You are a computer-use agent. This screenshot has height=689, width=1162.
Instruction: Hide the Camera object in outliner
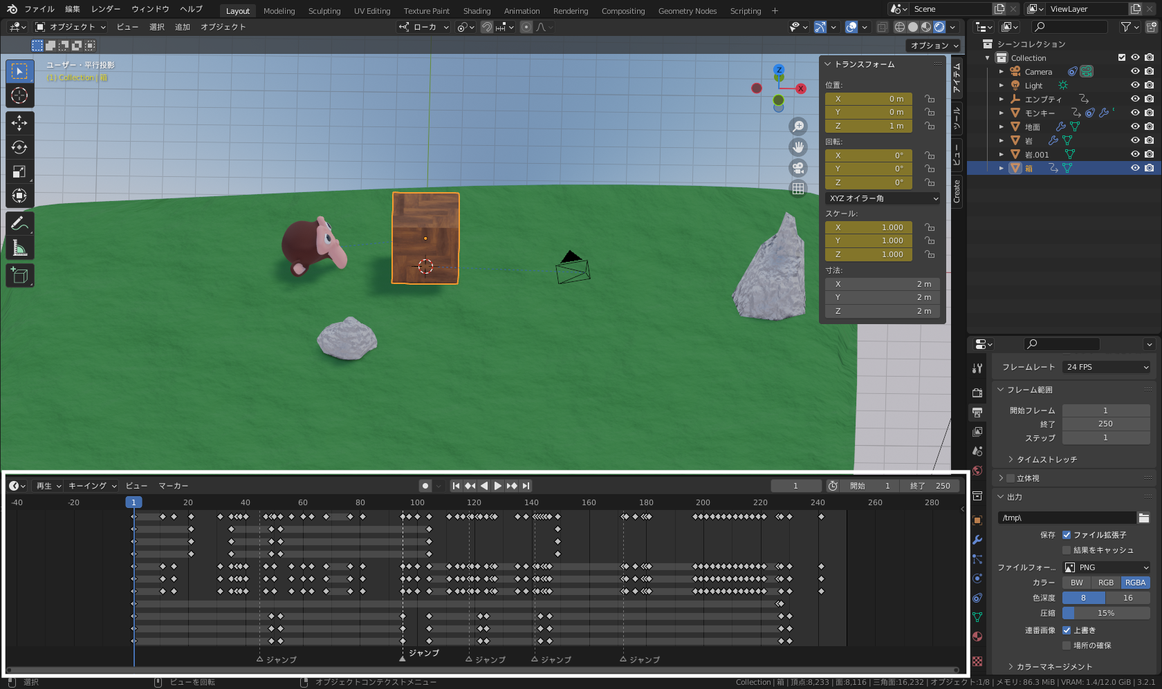1134,71
